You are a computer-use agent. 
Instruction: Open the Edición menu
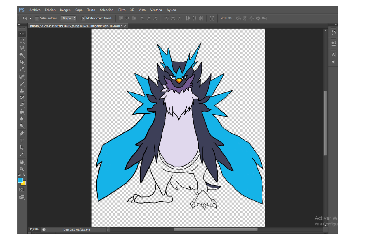coord(50,10)
